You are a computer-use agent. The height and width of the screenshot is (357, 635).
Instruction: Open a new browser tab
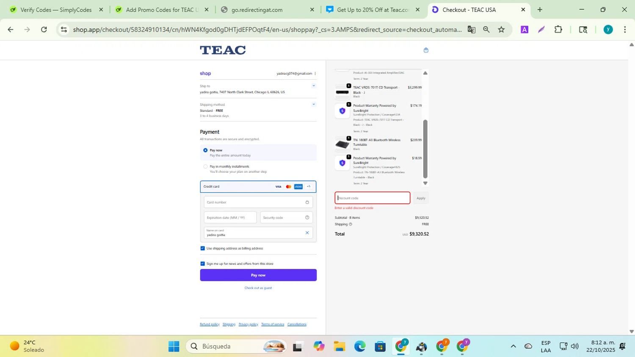[x=540, y=10]
